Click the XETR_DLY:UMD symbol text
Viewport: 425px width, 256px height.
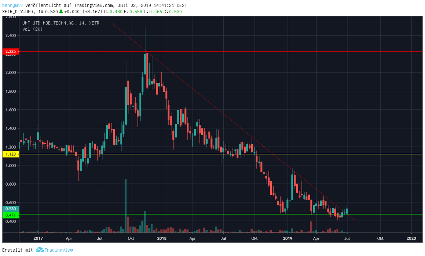[18, 12]
